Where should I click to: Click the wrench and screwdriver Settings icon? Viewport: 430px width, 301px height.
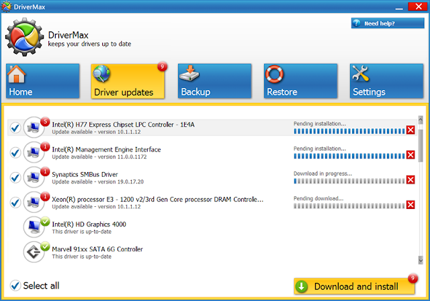[361, 73]
